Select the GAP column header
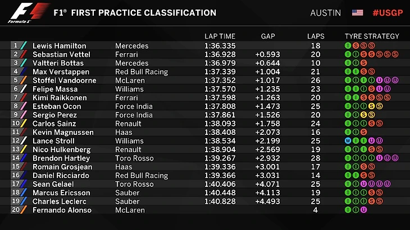Image resolution: width=410 pixels, height=230 pixels. pyautogui.click(x=268, y=36)
